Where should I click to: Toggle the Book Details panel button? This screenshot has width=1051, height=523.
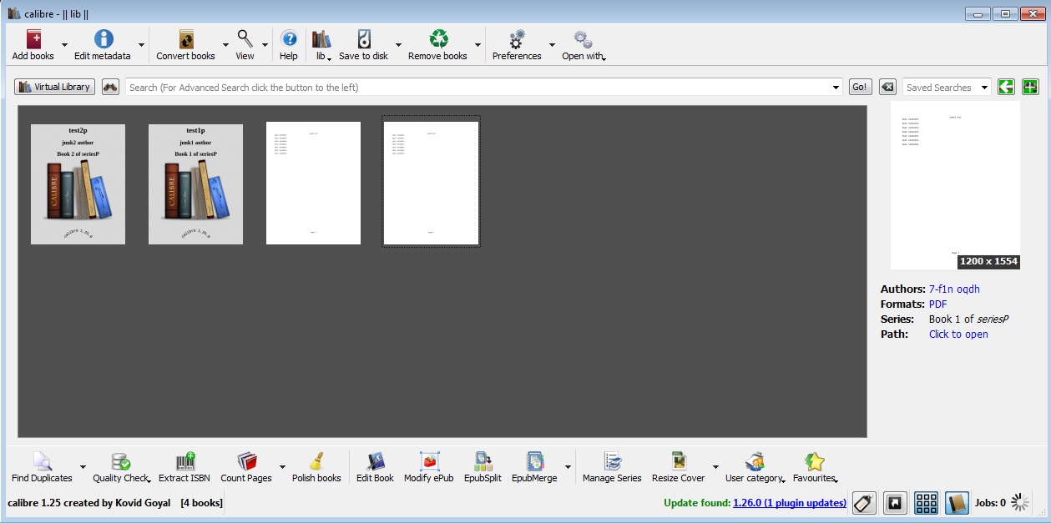(x=958, y=503)
